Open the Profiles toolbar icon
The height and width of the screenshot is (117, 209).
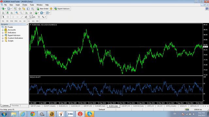click(x=9, y=9)
